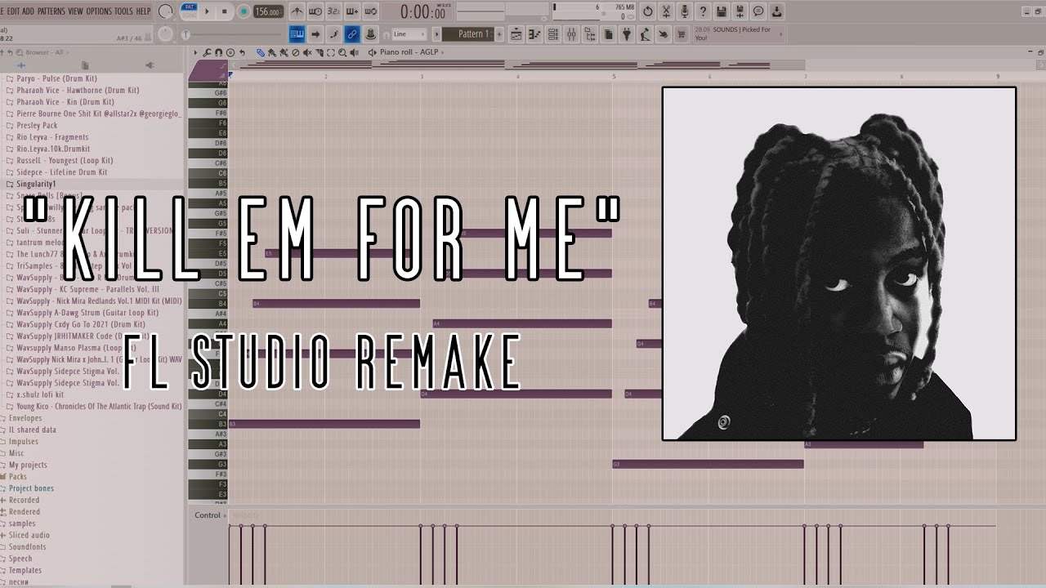Image resolution: width=1046 pixels, height=588 pixels.
Task: Select the Singularity1 folder in browser
Action: pyautogui.click(x=37, y=184)
